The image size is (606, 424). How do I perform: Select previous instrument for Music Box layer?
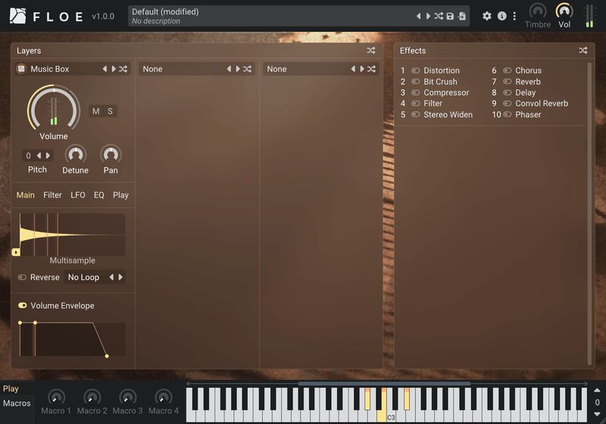105,69
